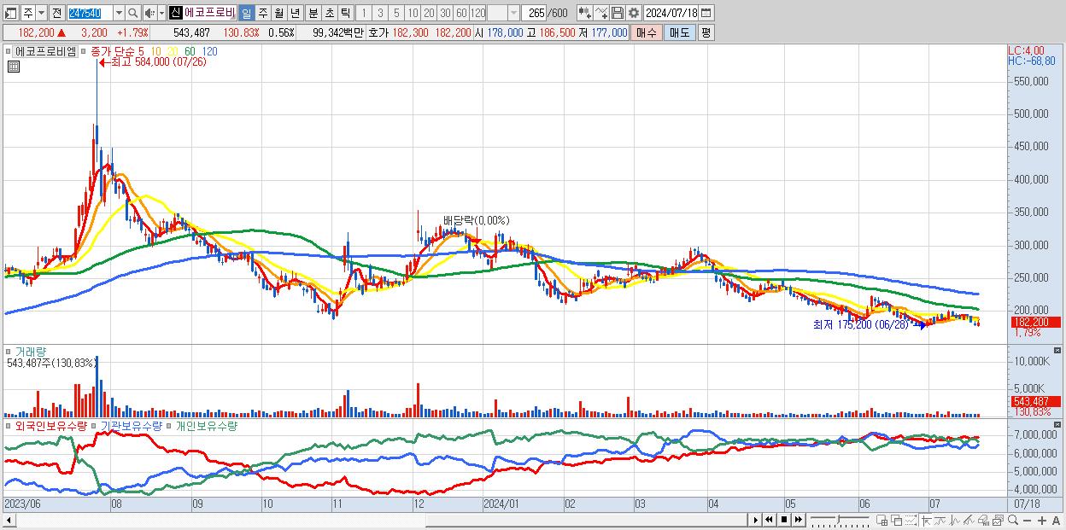This screenshot has width=1066, height=530.
Task: Click the left arrow of horizontal scrollbar
Action: (8, 520)
